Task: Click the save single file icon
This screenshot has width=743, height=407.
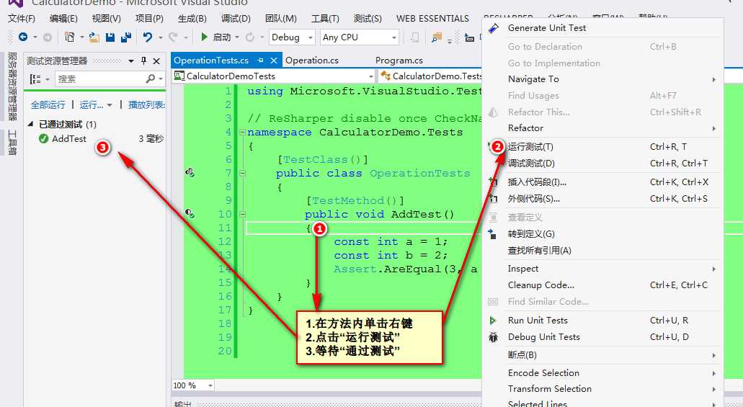Action: click(x=110, y=37)
